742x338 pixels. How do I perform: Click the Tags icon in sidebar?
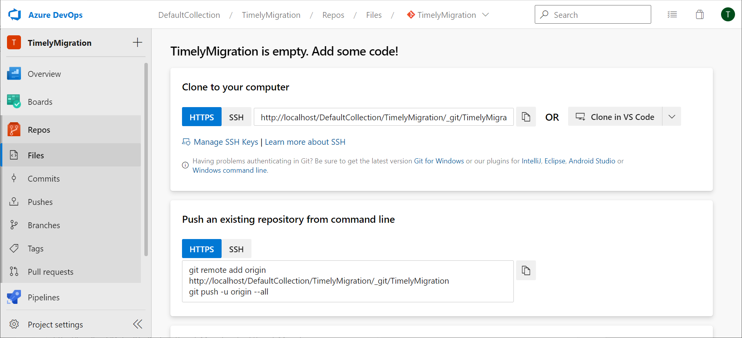pyautogui.click(x=14, y=248)
